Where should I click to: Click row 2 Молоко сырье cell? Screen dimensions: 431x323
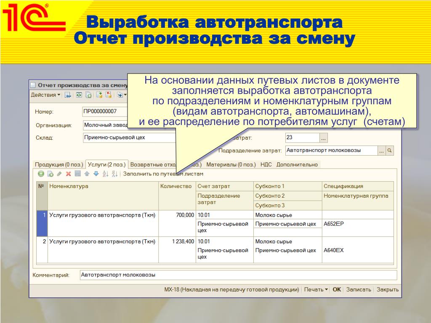pos(287,242)
